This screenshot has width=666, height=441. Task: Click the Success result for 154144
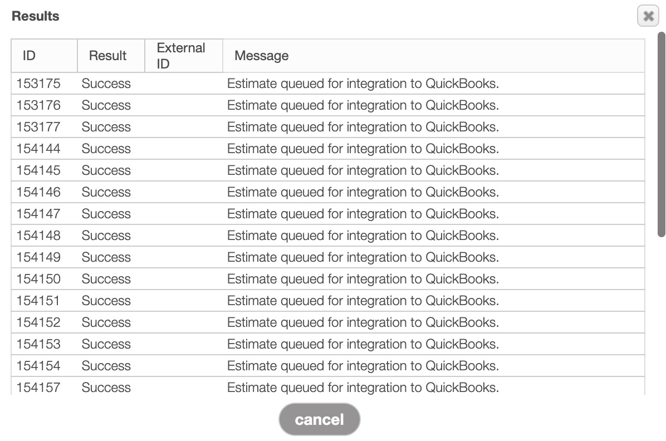106,149
